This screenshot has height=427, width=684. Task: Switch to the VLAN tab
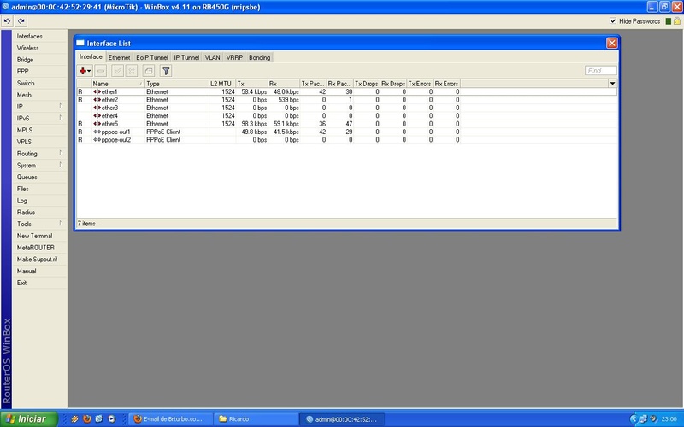pos(212,57)
